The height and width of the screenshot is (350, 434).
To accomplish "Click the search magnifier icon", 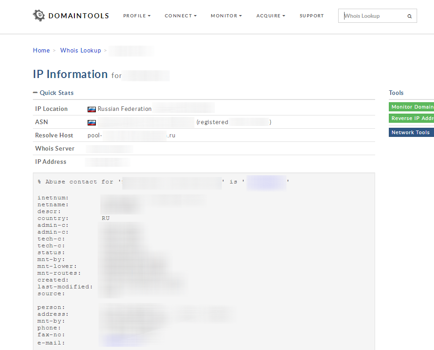I will 409,16.
